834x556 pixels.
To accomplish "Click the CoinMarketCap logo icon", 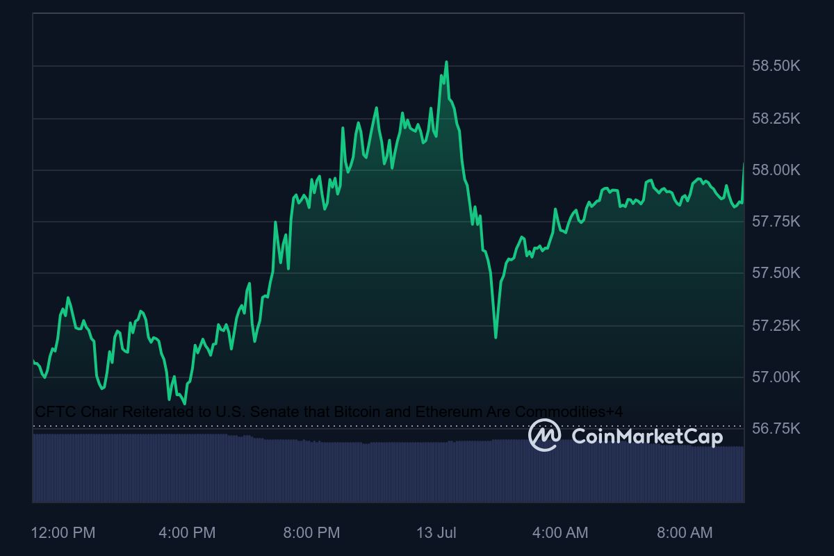I will (545, 436).
